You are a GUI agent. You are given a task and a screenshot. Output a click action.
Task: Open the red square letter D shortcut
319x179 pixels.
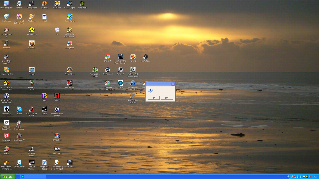pyautogui.click(x=6, y=136)
